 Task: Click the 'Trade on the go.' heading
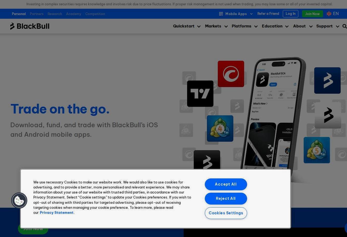(x=60, y=109)
